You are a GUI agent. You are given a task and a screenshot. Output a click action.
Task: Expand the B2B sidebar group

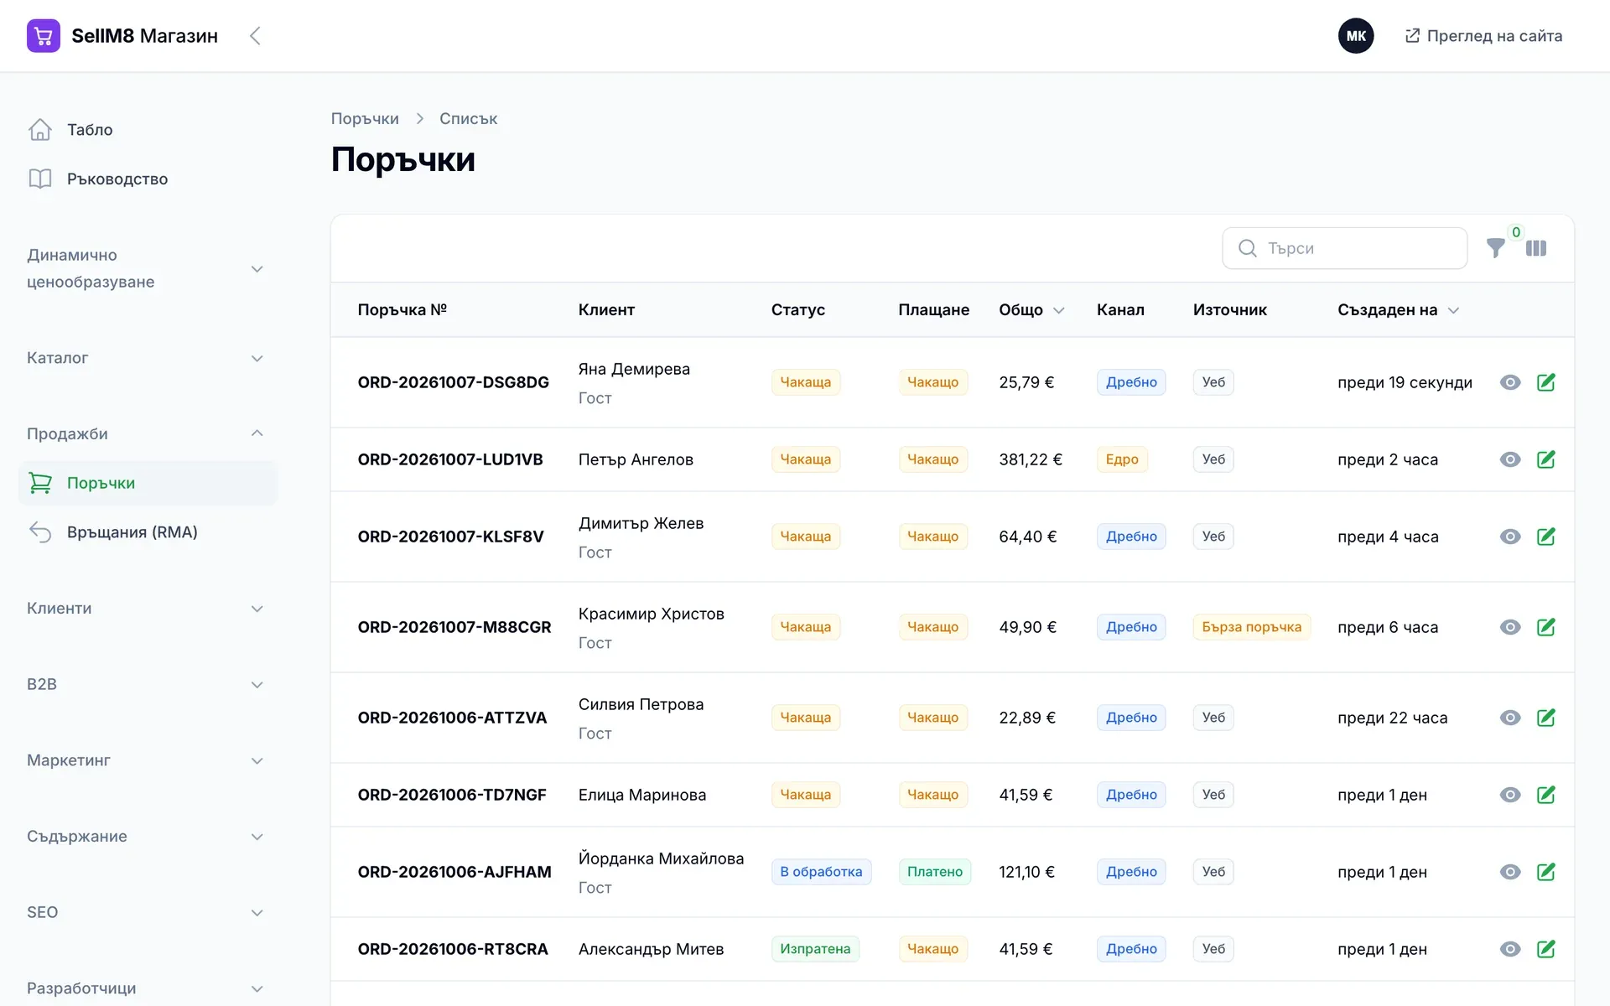click(x=148, y=684)
